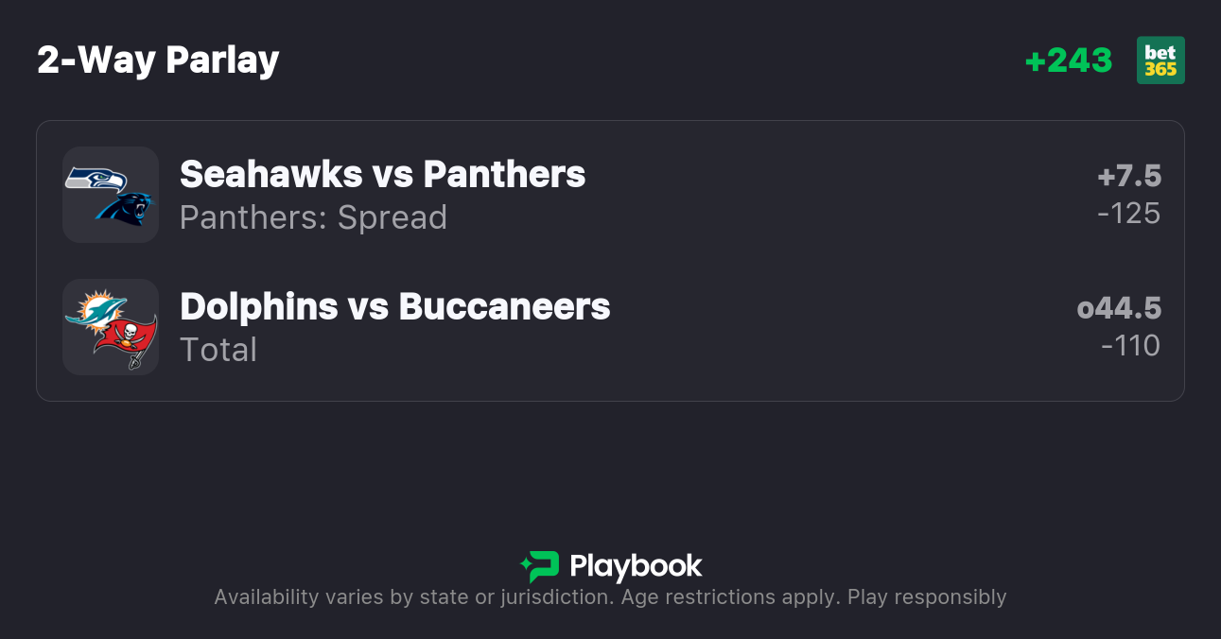This screenshot has width=1221, height=639.
Task: Select the +7.5 spread line
Action: (x=1128, y=176)
